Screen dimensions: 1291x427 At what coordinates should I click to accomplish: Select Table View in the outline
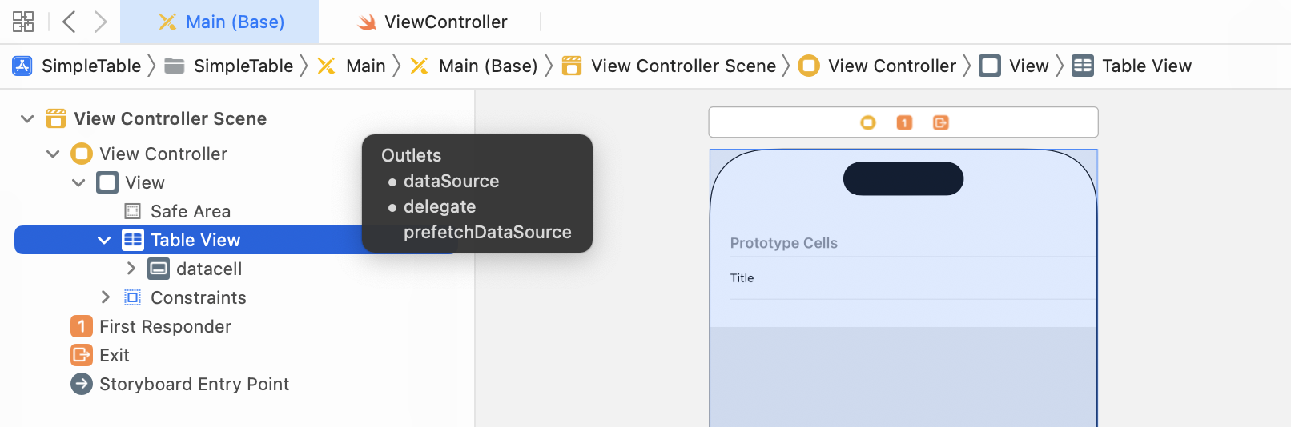tap(195, 240)
